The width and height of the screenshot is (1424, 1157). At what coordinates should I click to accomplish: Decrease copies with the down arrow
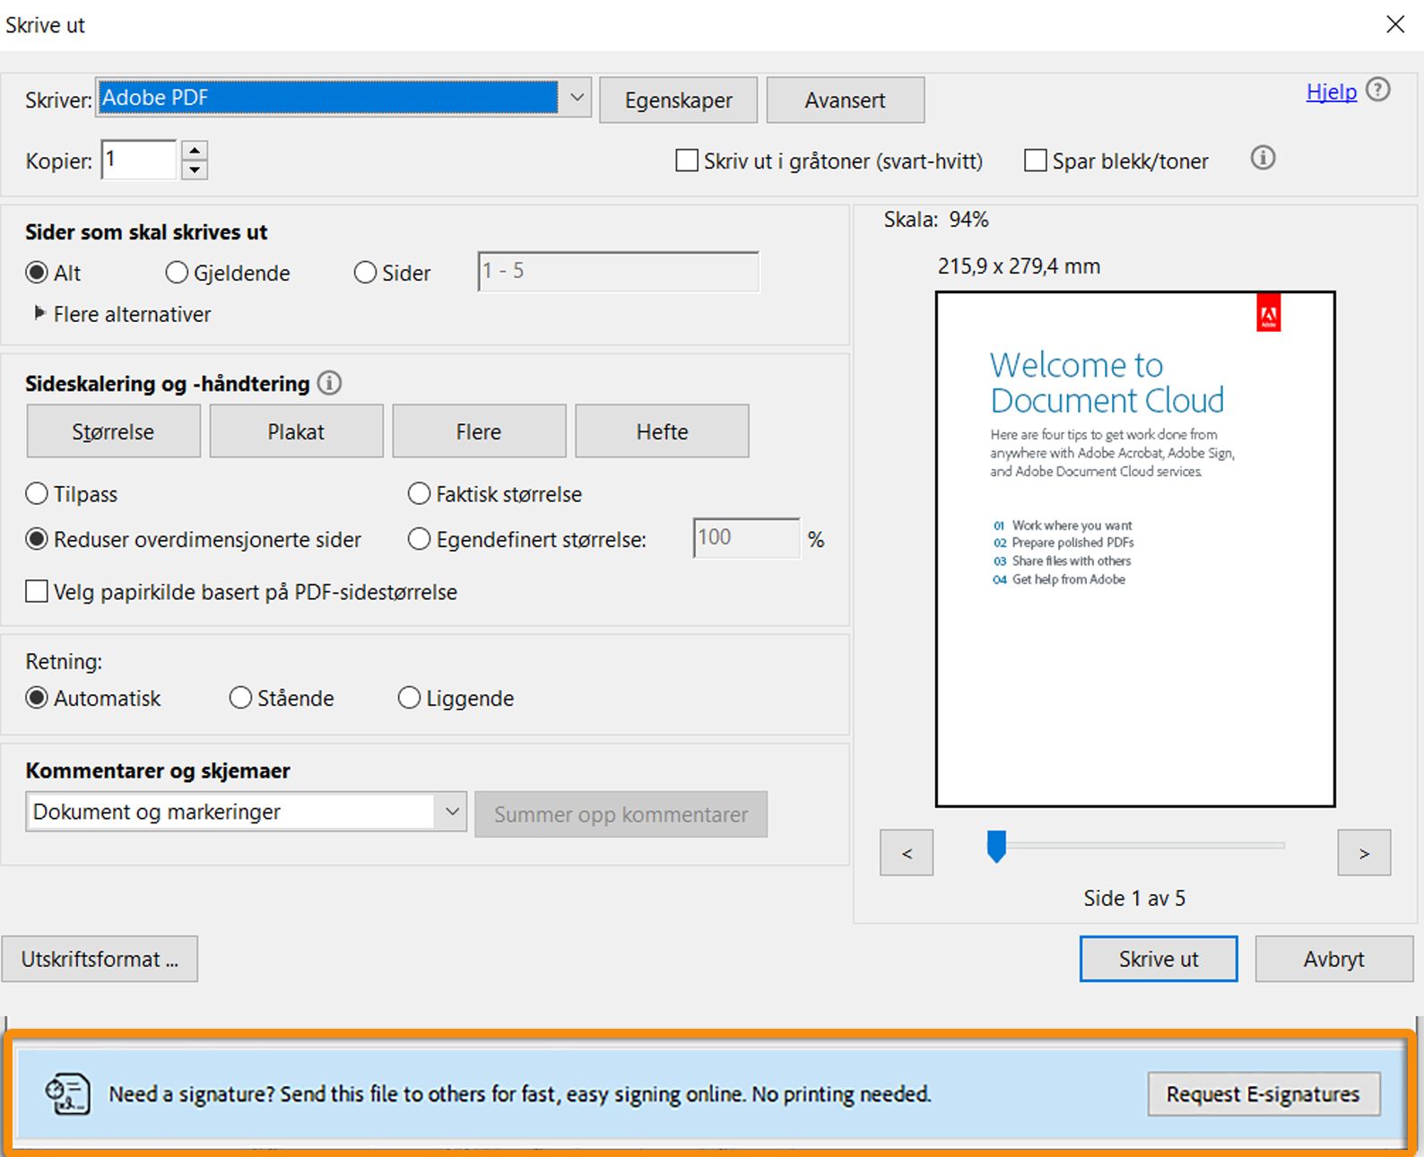point(195,170)
